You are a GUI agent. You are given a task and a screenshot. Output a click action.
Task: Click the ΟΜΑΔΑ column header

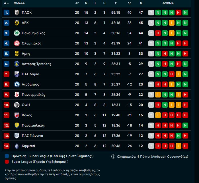tap(19, 3)
